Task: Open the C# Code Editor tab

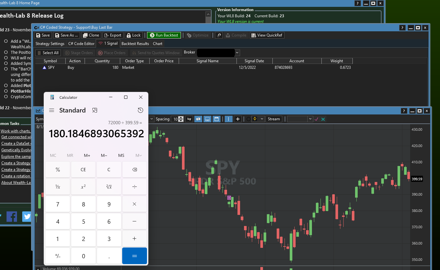Action: (81, 44)
